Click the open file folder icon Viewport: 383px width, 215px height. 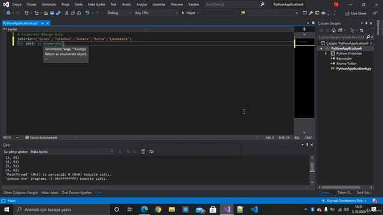tap(45, 13)
